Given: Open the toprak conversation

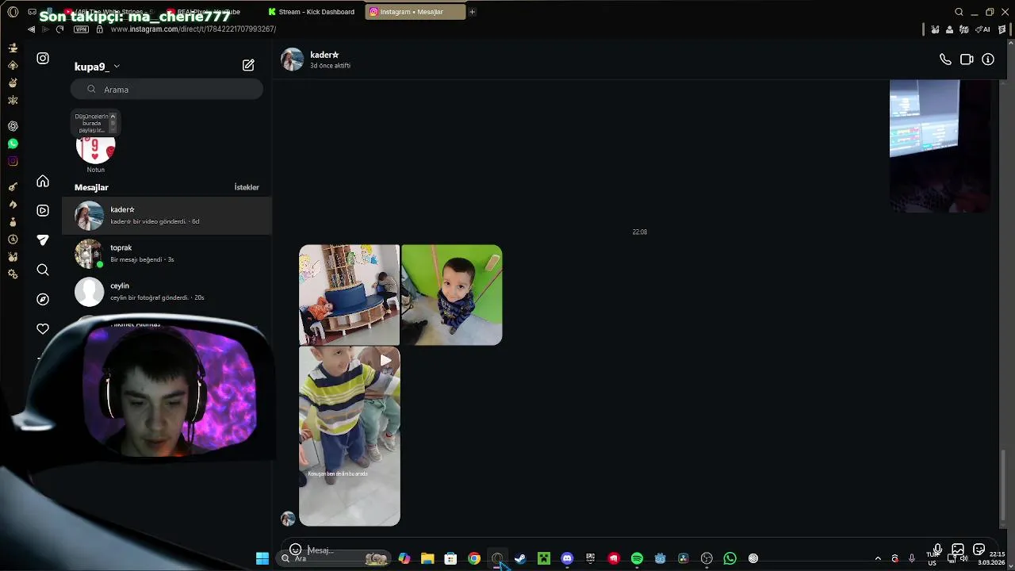Looking at the screenshot, I should point(167,254).
